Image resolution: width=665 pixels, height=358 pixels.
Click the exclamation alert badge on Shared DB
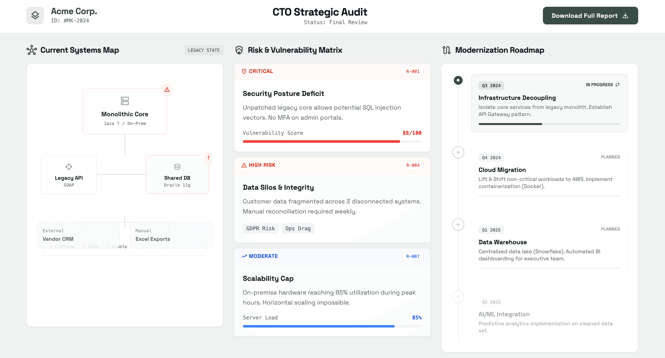[208, 158]
